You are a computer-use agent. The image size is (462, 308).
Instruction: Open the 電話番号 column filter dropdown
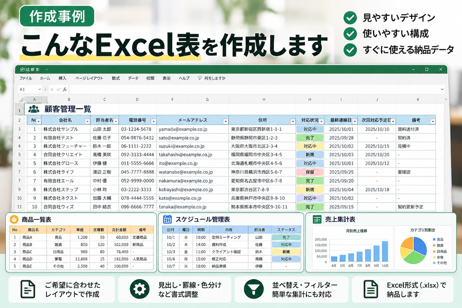(x=153, y=121)
